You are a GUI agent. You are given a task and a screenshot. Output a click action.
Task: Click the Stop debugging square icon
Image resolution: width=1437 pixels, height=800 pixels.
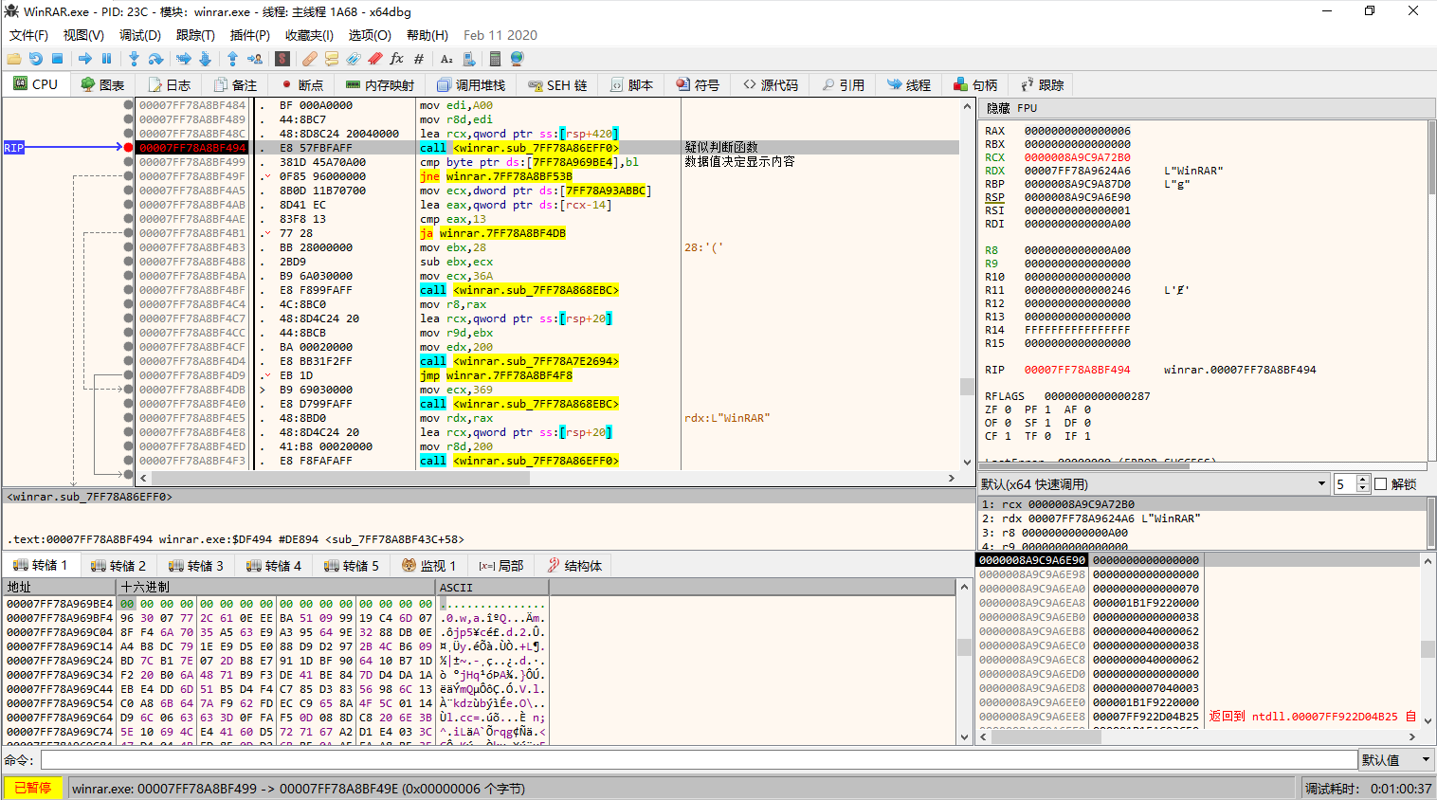point(57,59)
